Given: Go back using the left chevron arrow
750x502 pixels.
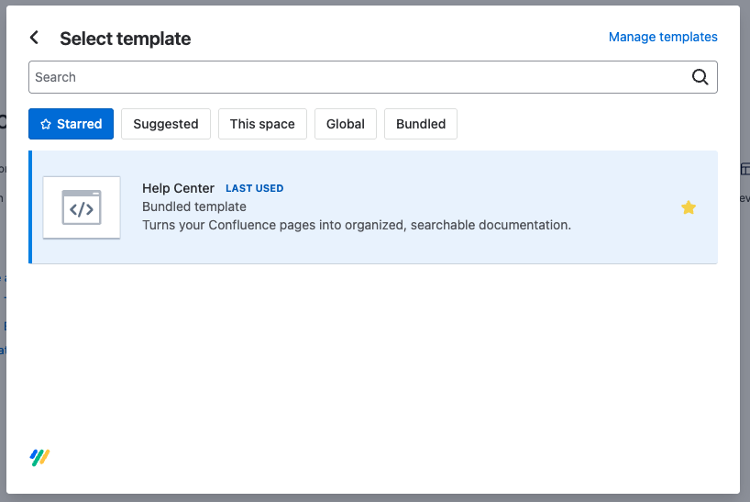Looking at the screenshot, I should click(34, 38).
